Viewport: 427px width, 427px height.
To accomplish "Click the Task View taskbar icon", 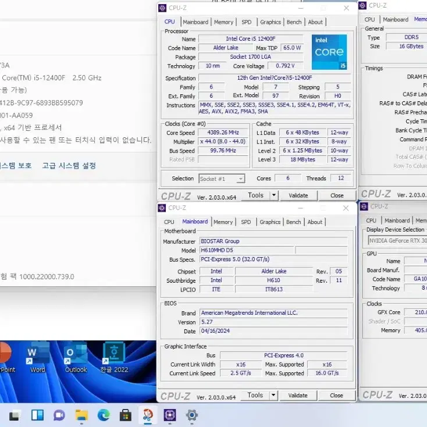I will click(15, 415).
